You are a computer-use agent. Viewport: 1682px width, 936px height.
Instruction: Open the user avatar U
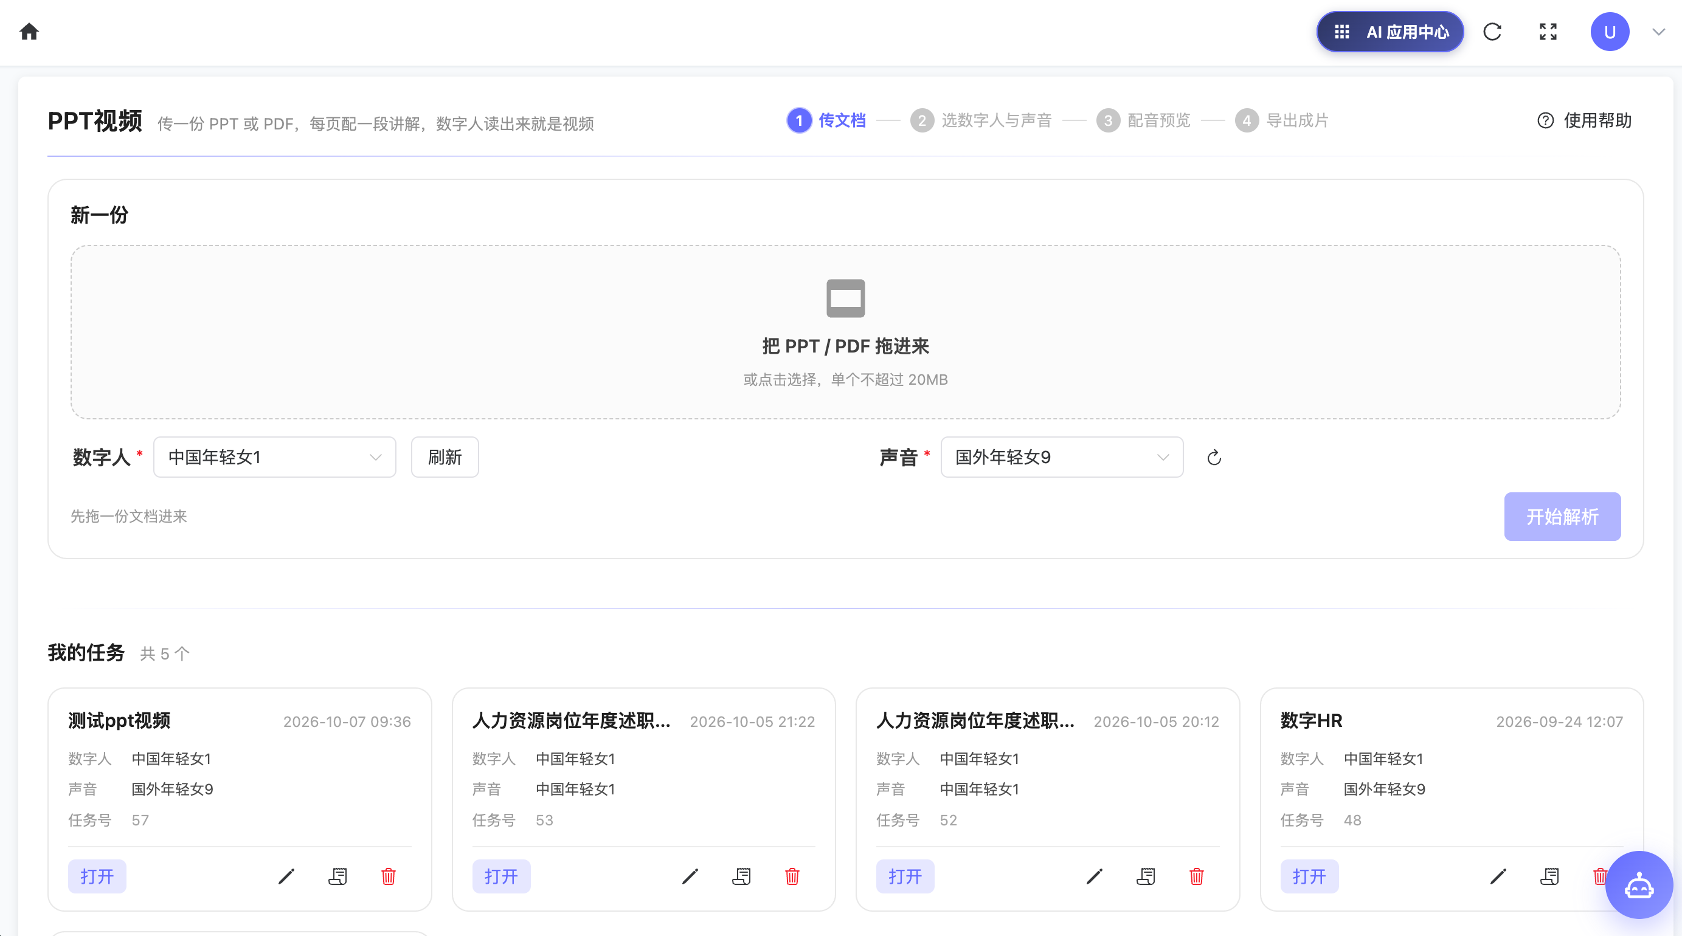pos(1610,32)
